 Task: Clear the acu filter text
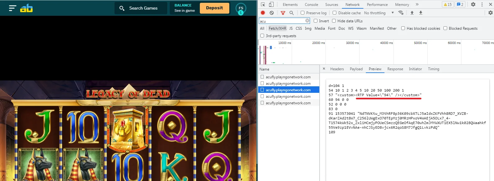(x=307, y=21)
